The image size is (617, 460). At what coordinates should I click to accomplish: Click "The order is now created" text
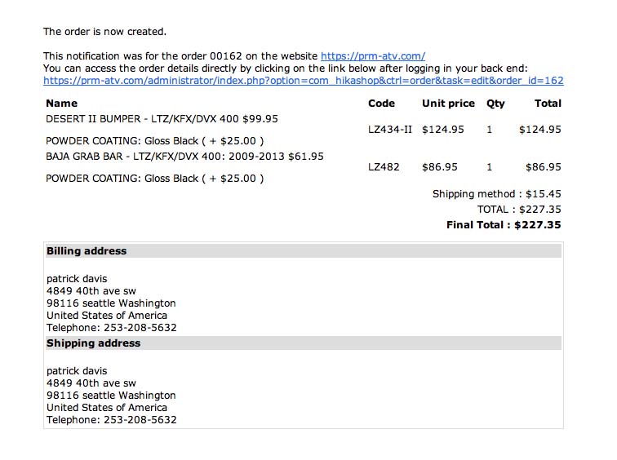point(104,32)
